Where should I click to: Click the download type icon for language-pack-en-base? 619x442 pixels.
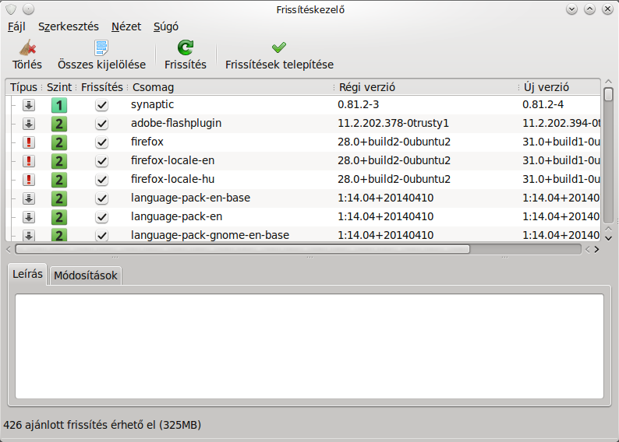(x=28, y=198)
